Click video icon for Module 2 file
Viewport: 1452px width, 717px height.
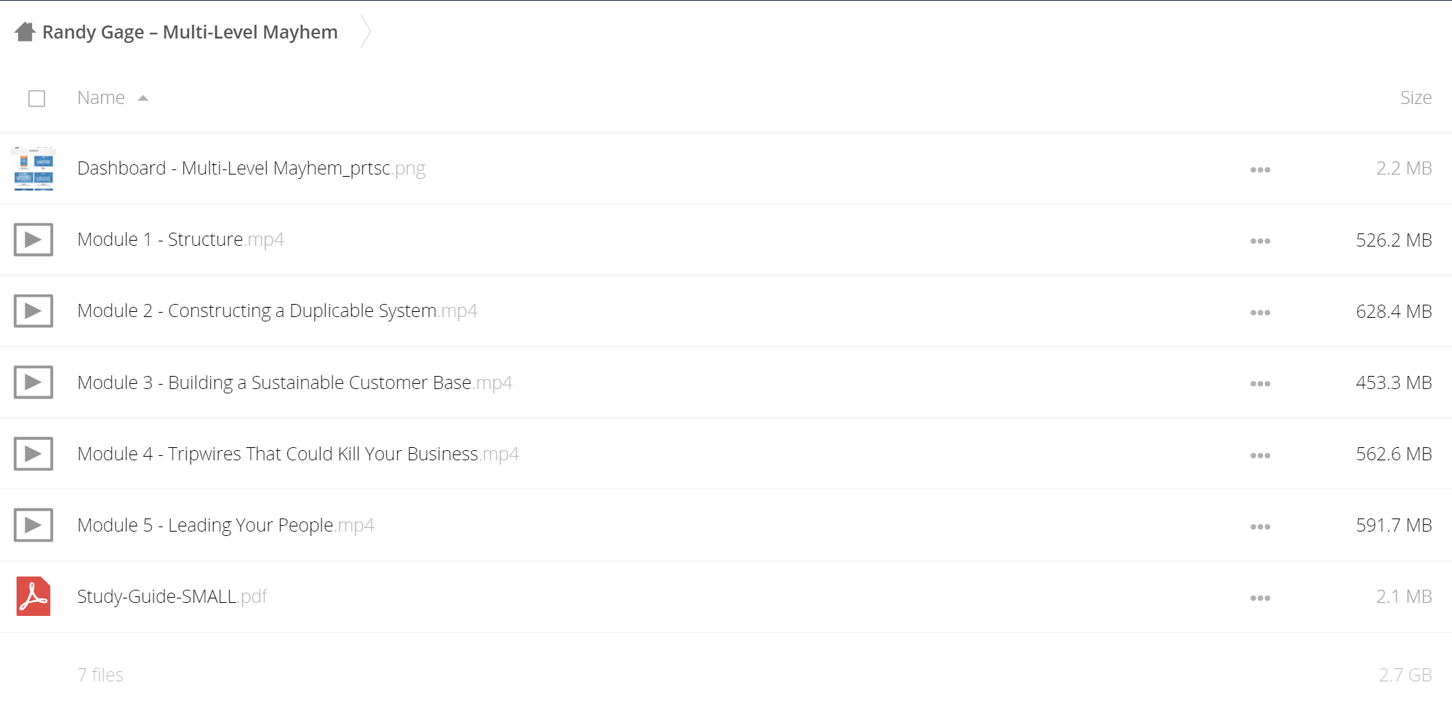33,311
